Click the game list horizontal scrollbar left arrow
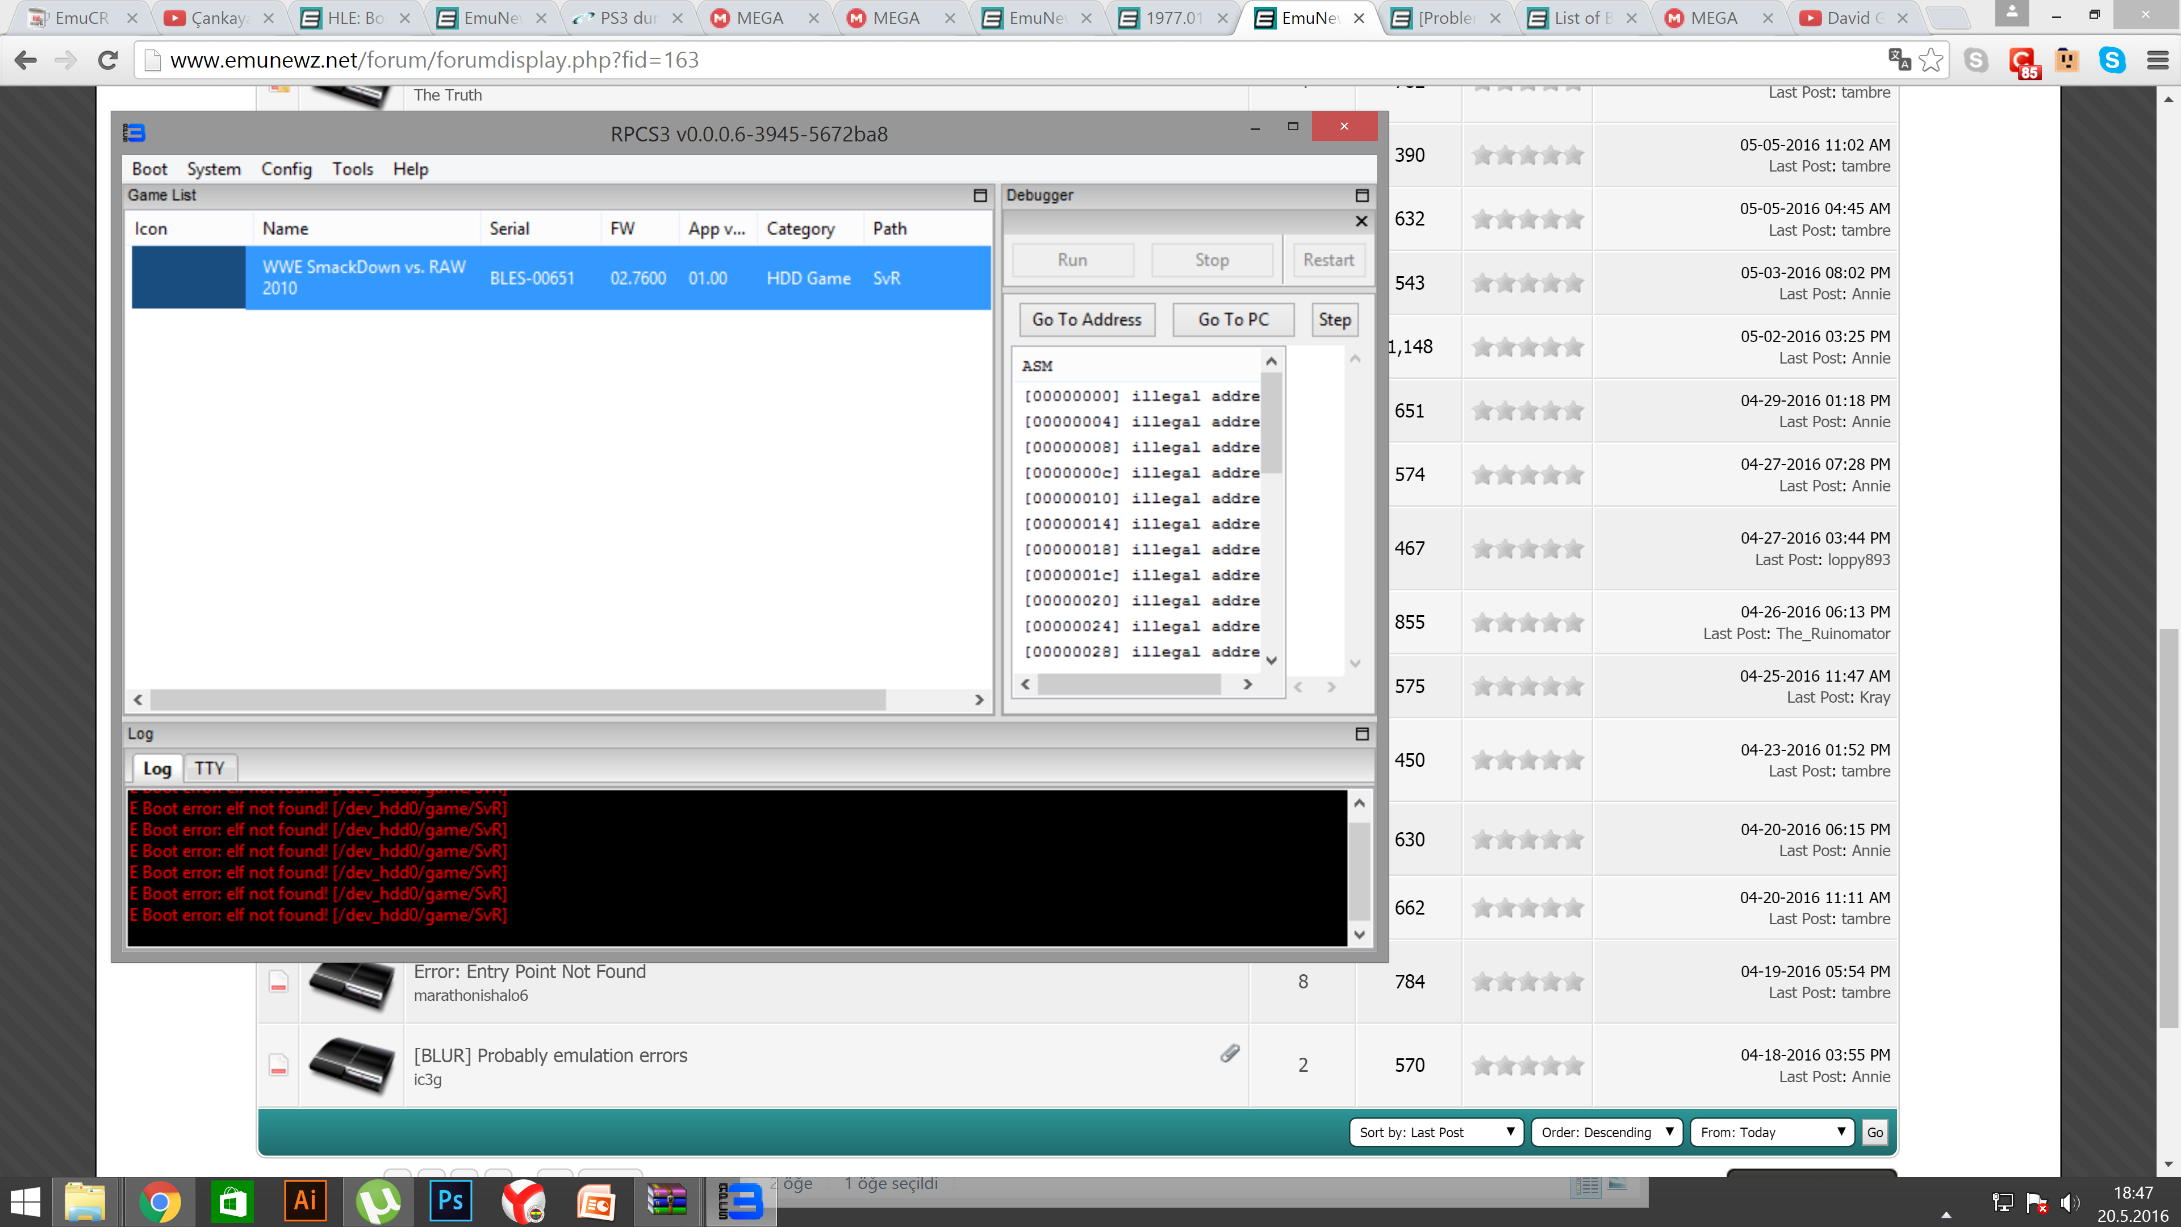This screenshot has height=1227, width=2181. coord(138,699)
